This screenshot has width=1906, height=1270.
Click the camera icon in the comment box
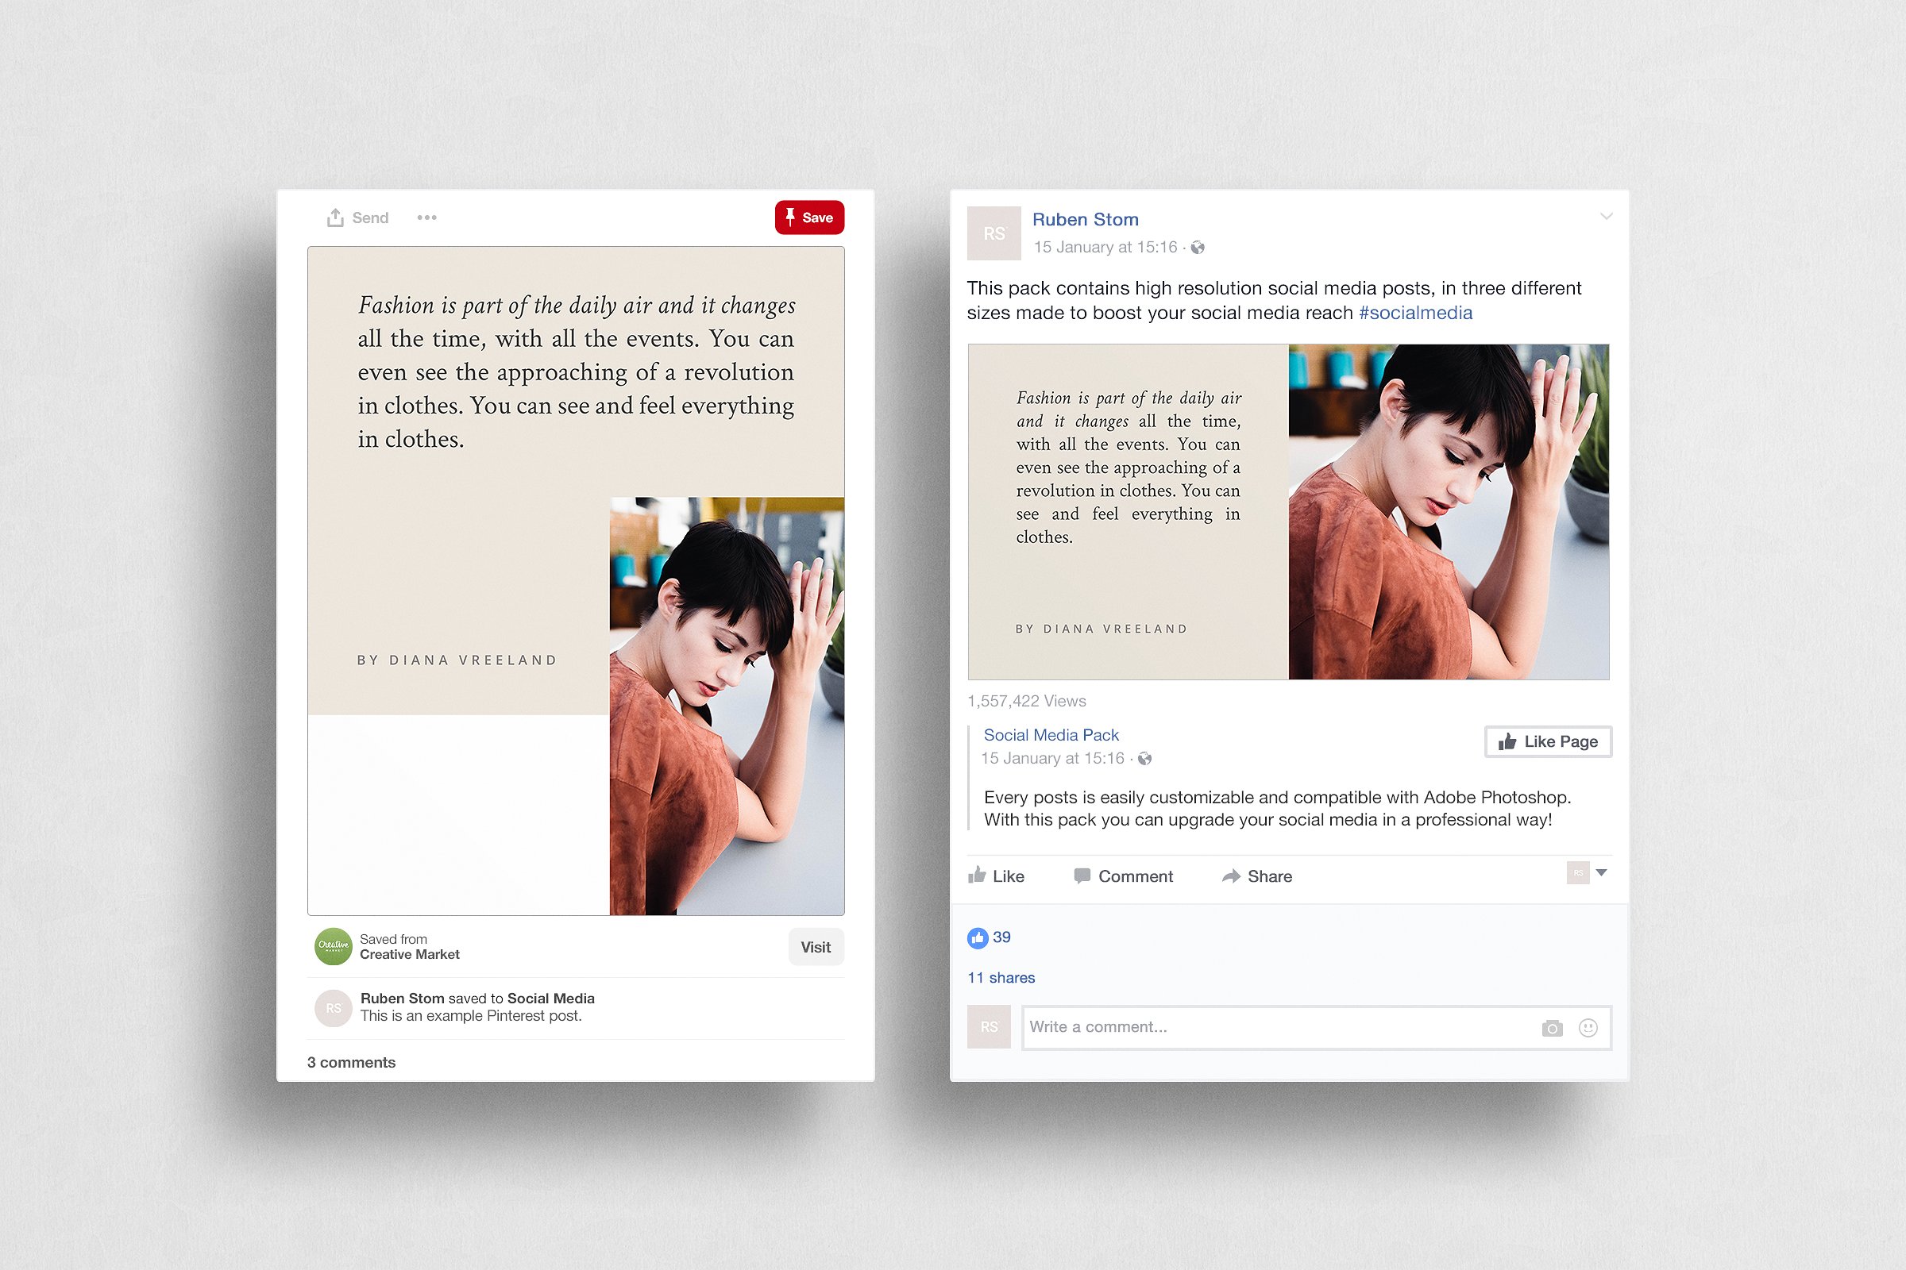coord(1553,1027)
